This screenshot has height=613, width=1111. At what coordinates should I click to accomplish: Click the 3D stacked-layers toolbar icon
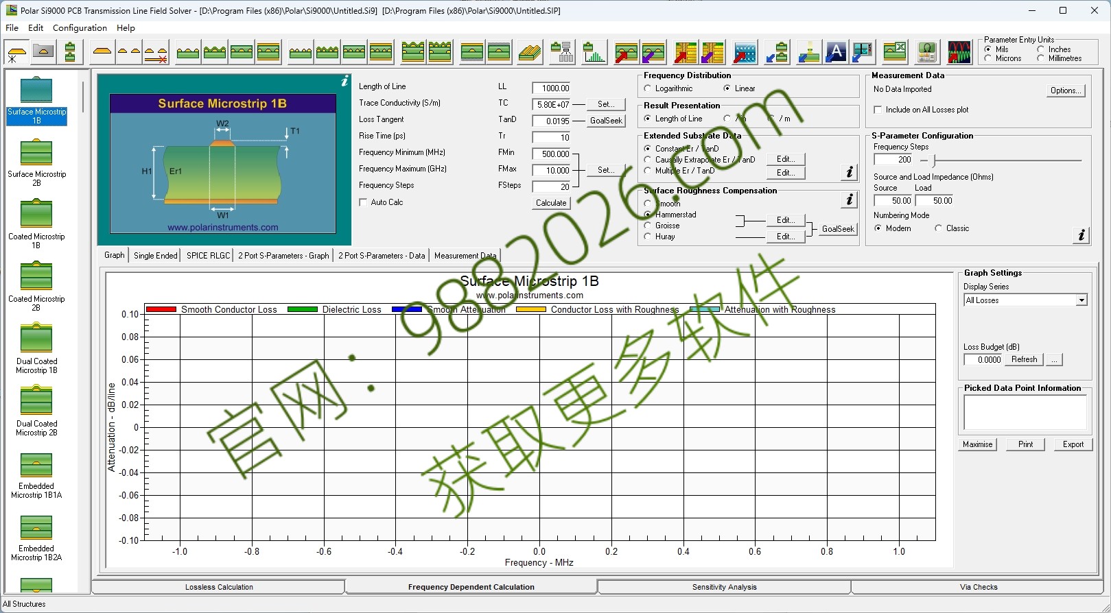[530, 52]
